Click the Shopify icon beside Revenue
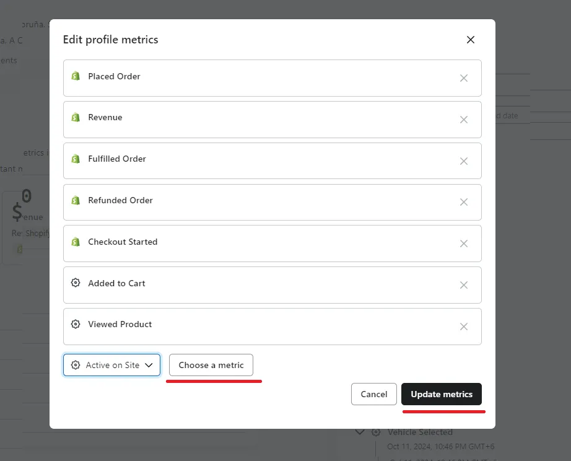 tap(76, 117)
